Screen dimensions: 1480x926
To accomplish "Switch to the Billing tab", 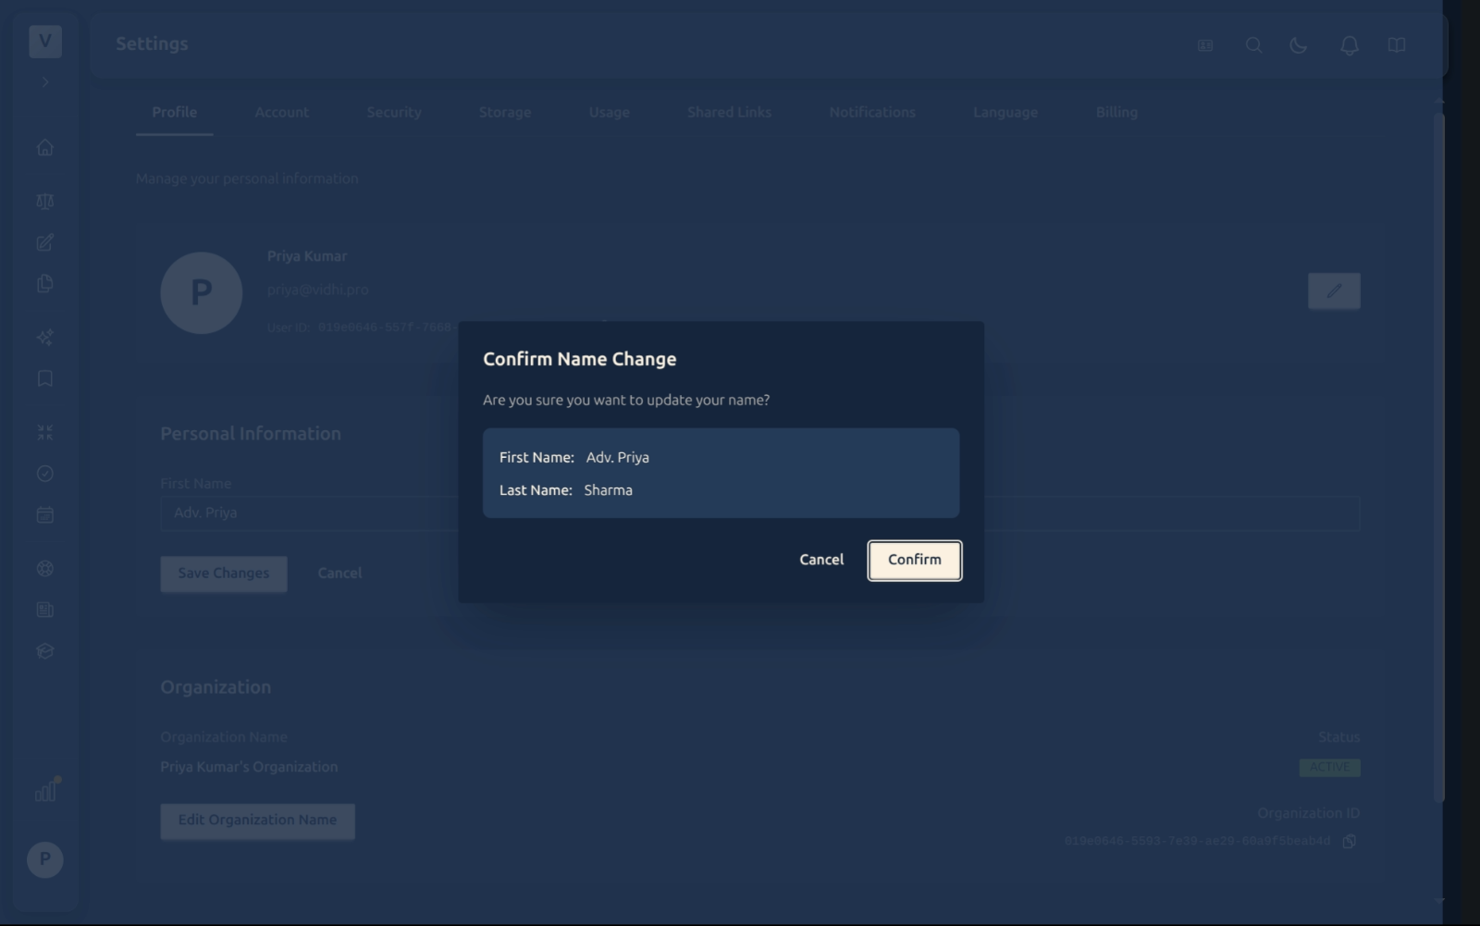I will (1116, 112).
